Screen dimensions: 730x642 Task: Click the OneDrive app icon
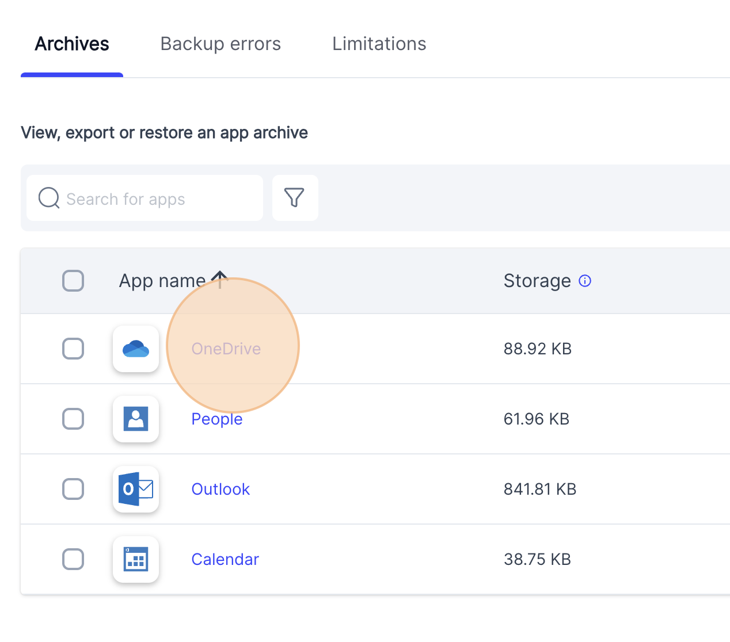point(136,349)
